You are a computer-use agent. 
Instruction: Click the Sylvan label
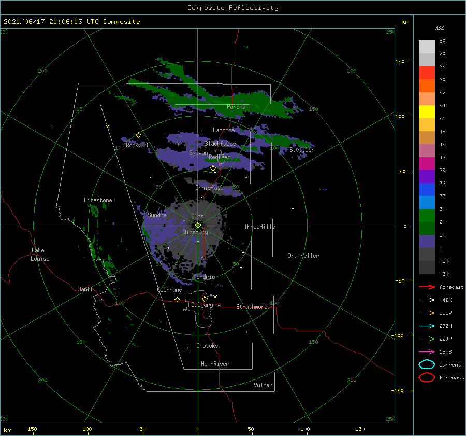[198, 153]
